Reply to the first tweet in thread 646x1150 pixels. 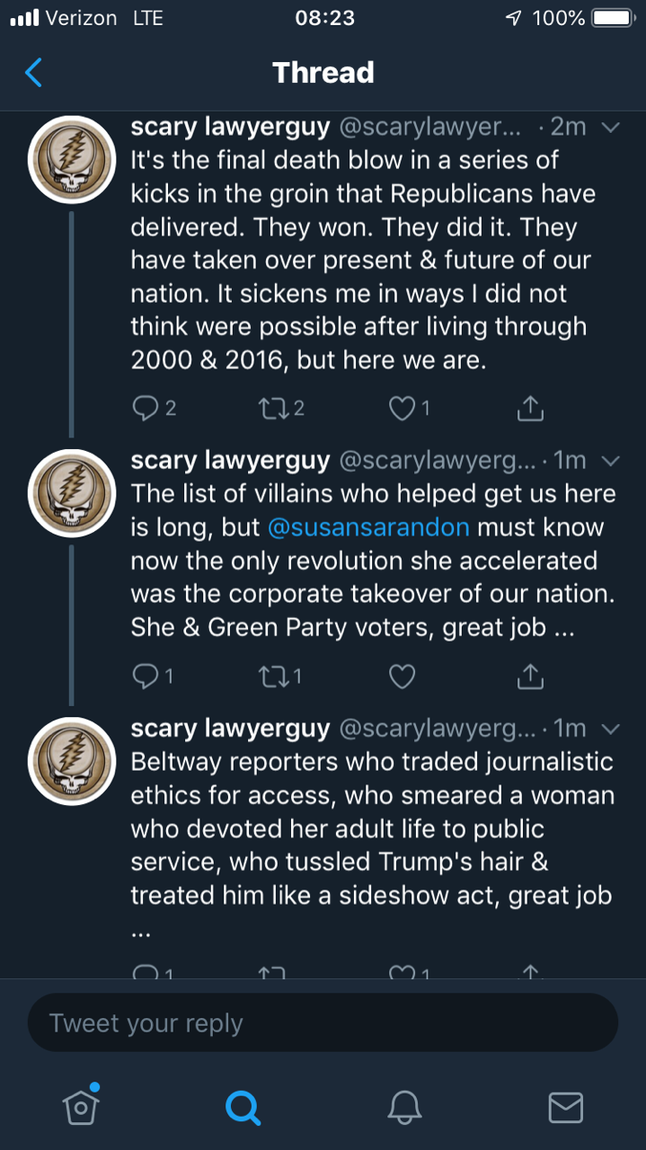[145, 409]
